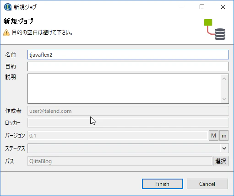This screenshot has height=196, width=234.
Task: Click the disabled 作成者 field user@talend.com
Action: (128, 111)
